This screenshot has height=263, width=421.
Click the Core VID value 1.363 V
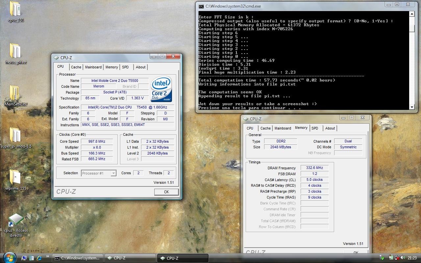click(x=137, y=98)
